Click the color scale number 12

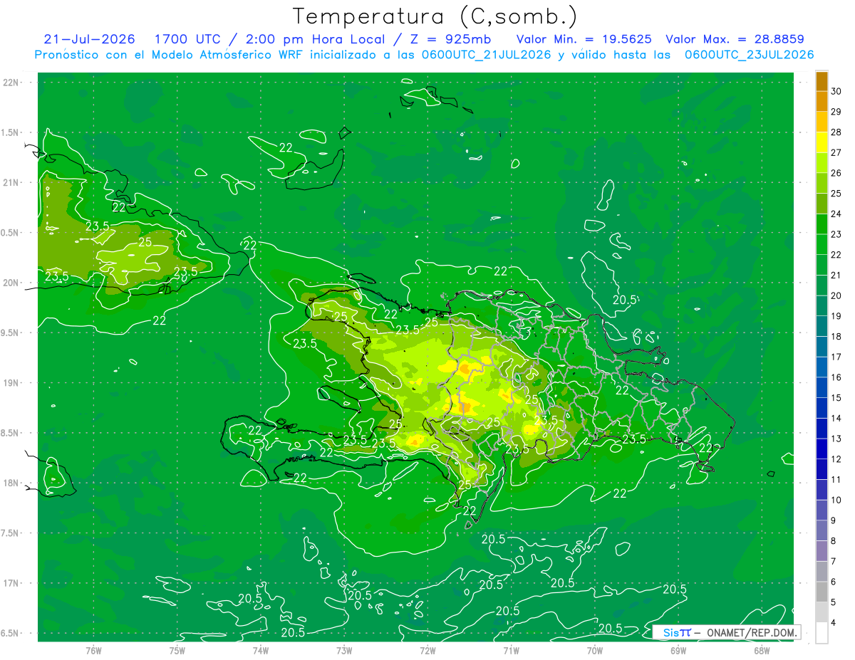click(x=836, y=459)
